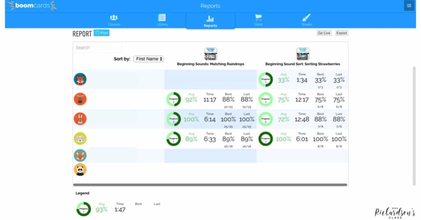Open the Matching Raindrops deck thumbnail
421x220 pixels.
(210, 54)
